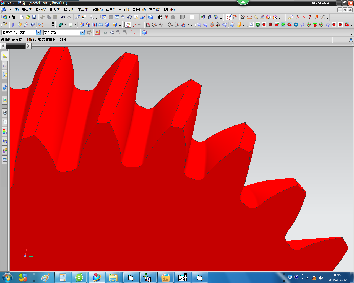The height and width of the screenshot is (283, 354).
Task: Toggle the black-white face analysis icon
Action: pos(160,17)
